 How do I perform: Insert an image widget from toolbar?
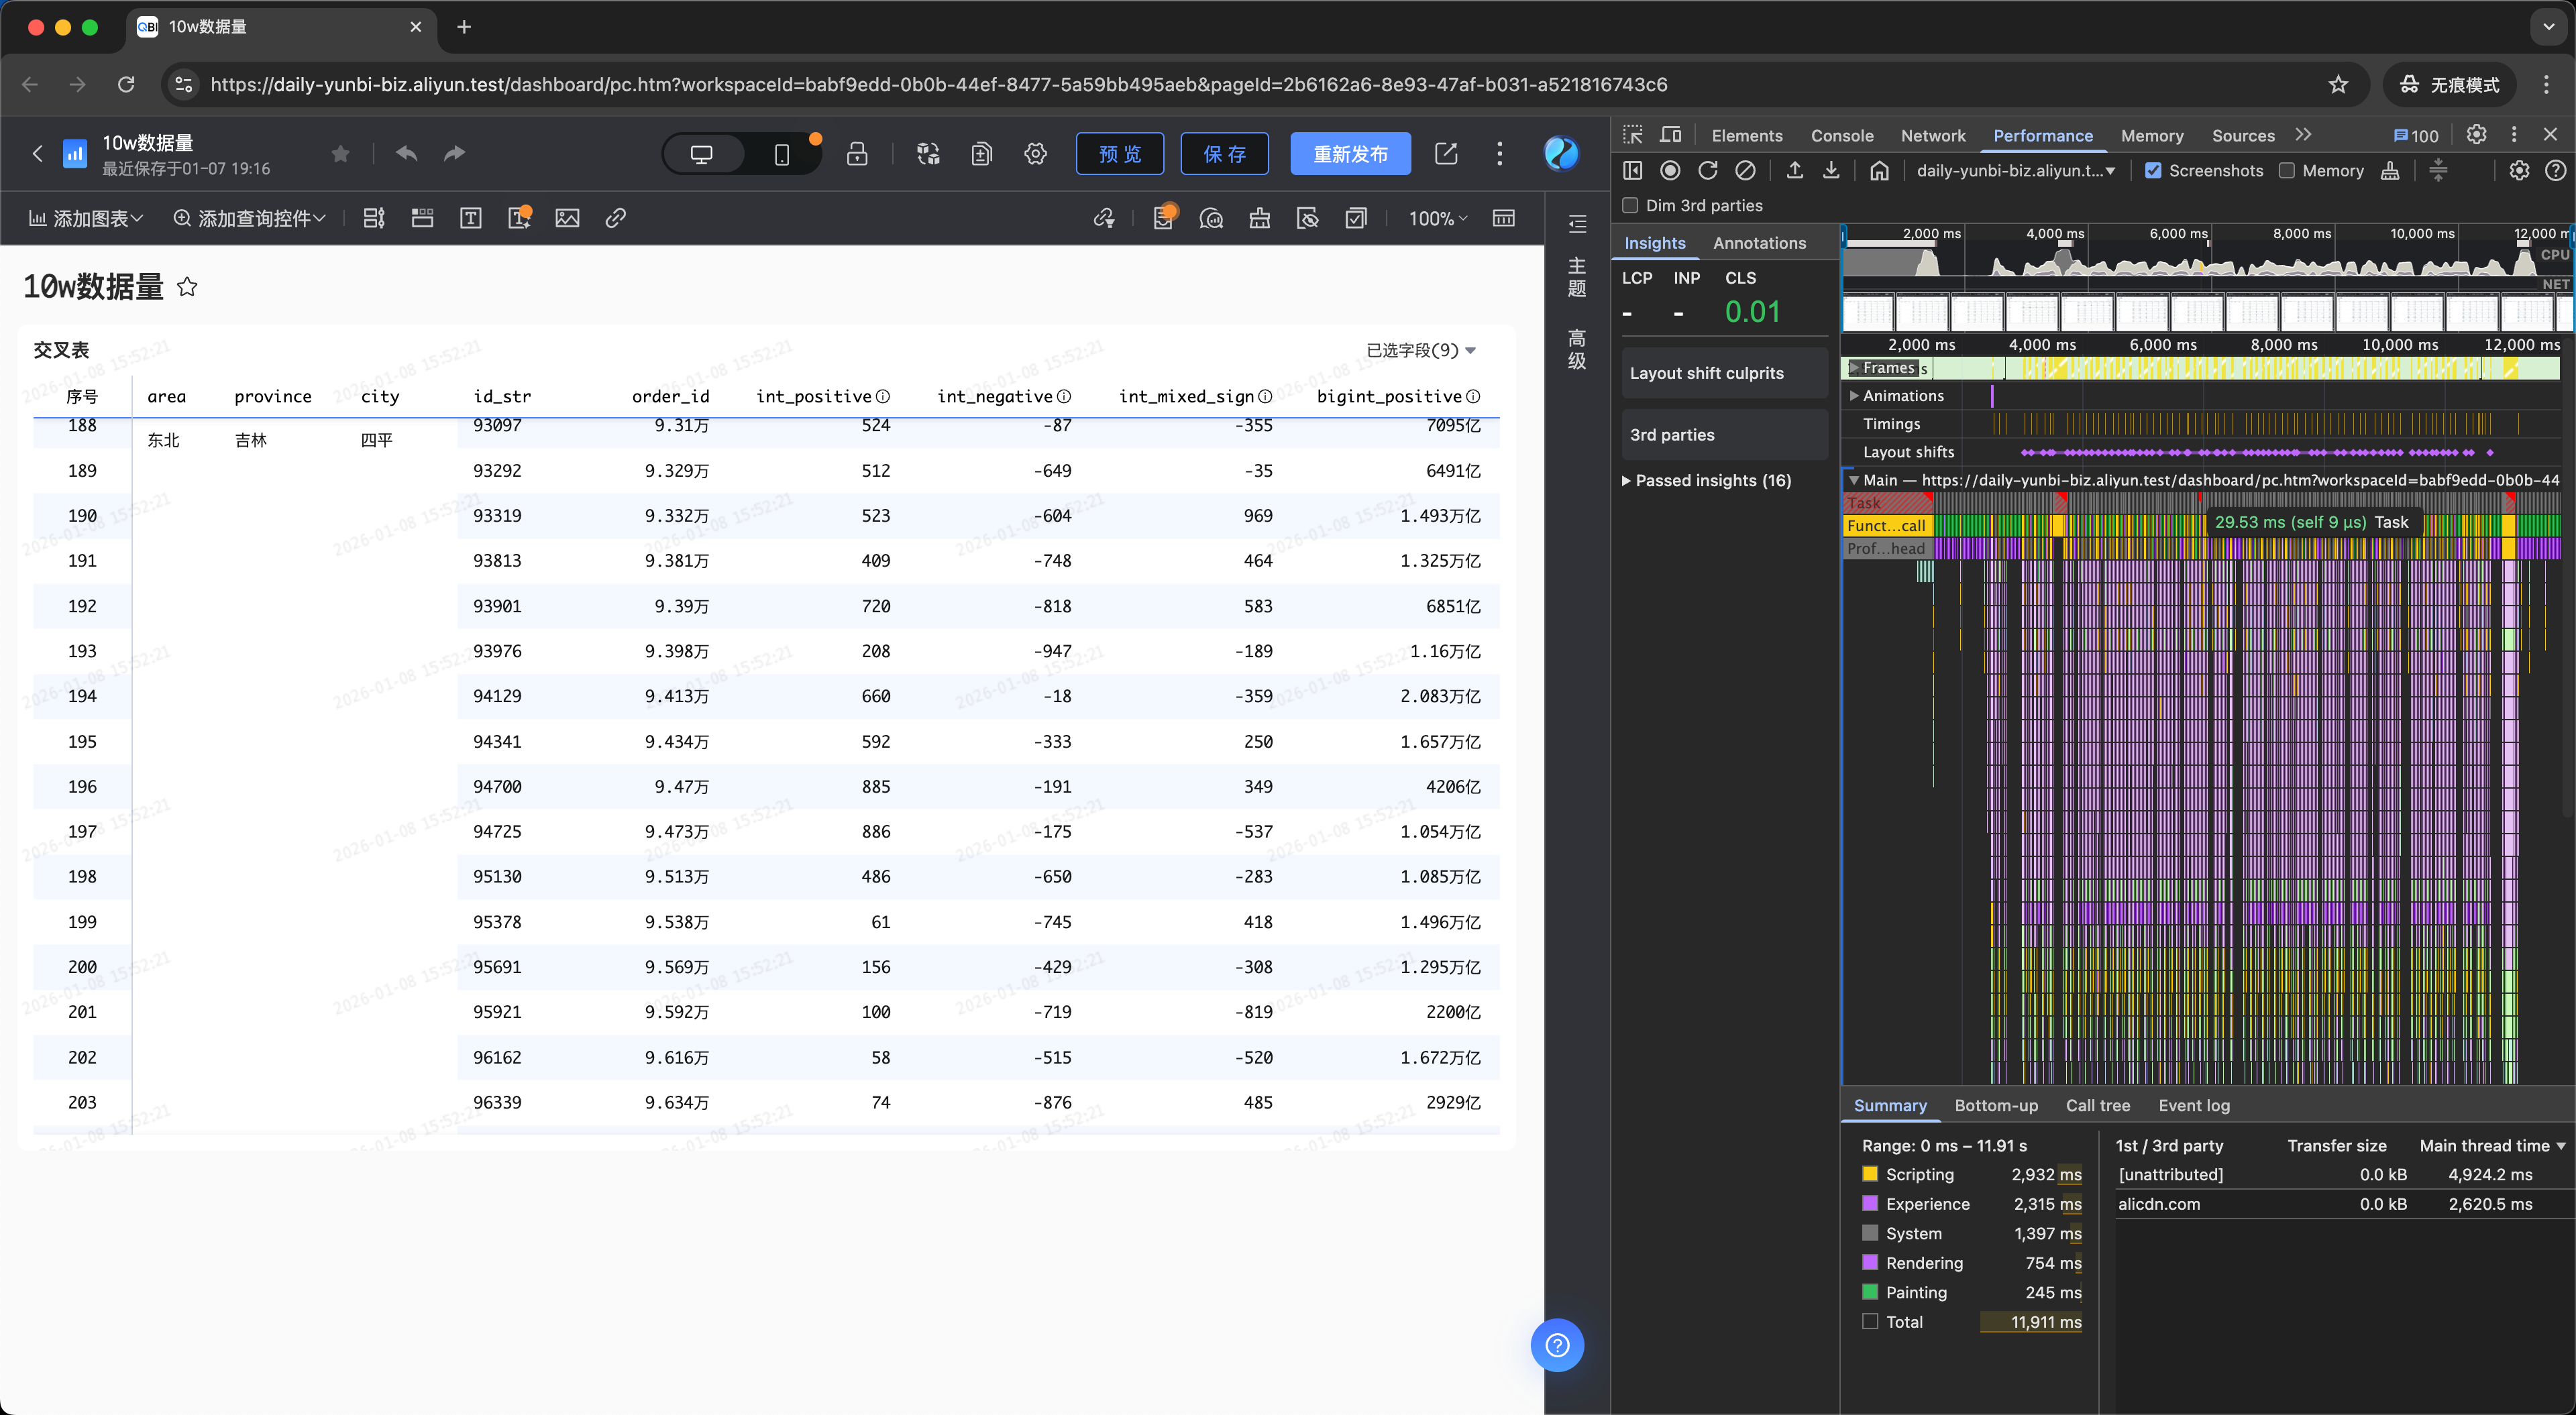point(567,218)
